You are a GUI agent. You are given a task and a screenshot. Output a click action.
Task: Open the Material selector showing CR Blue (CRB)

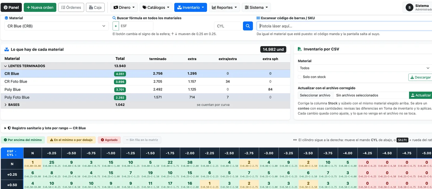[x=56, y=26]
